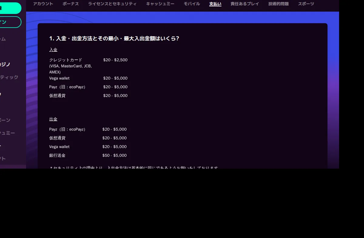This screenshot has height=238, width=364.
Task: Click the deposit amount beside Payz under 入金
Action: 115,87
